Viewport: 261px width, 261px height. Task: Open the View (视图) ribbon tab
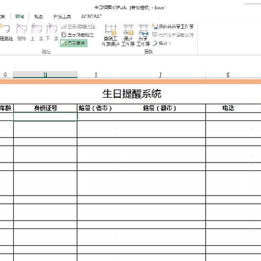pyautogui.click(x=38, y=17)
